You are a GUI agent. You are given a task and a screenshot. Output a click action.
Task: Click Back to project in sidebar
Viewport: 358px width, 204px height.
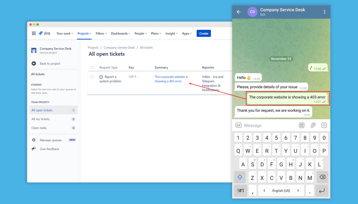pos(50,63)
